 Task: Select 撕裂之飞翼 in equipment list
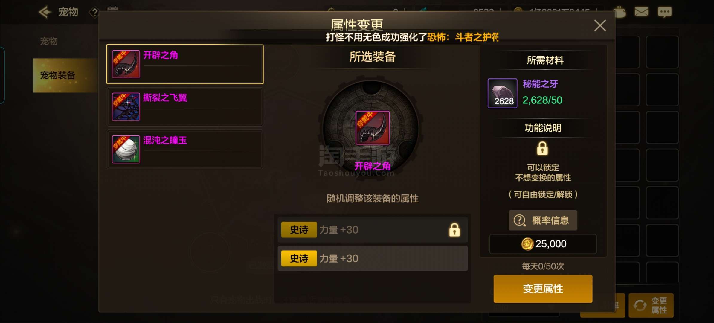click(185, 107)
